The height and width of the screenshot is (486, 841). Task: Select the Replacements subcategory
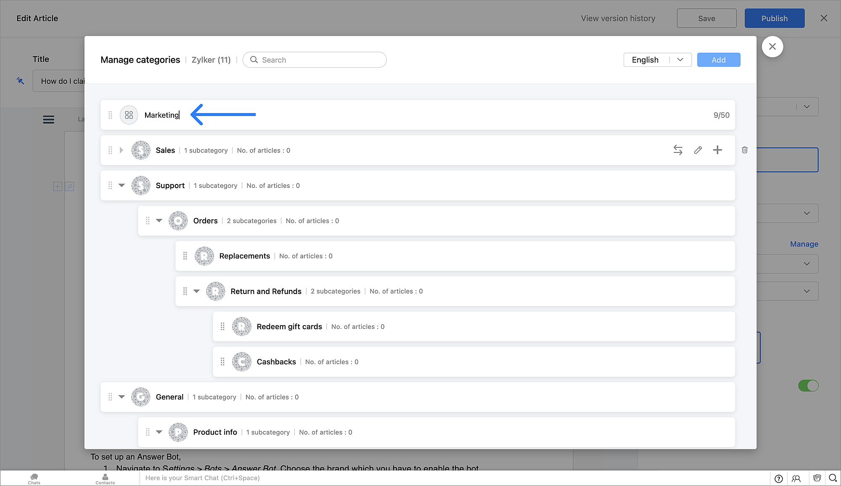(x=244, y=256)
